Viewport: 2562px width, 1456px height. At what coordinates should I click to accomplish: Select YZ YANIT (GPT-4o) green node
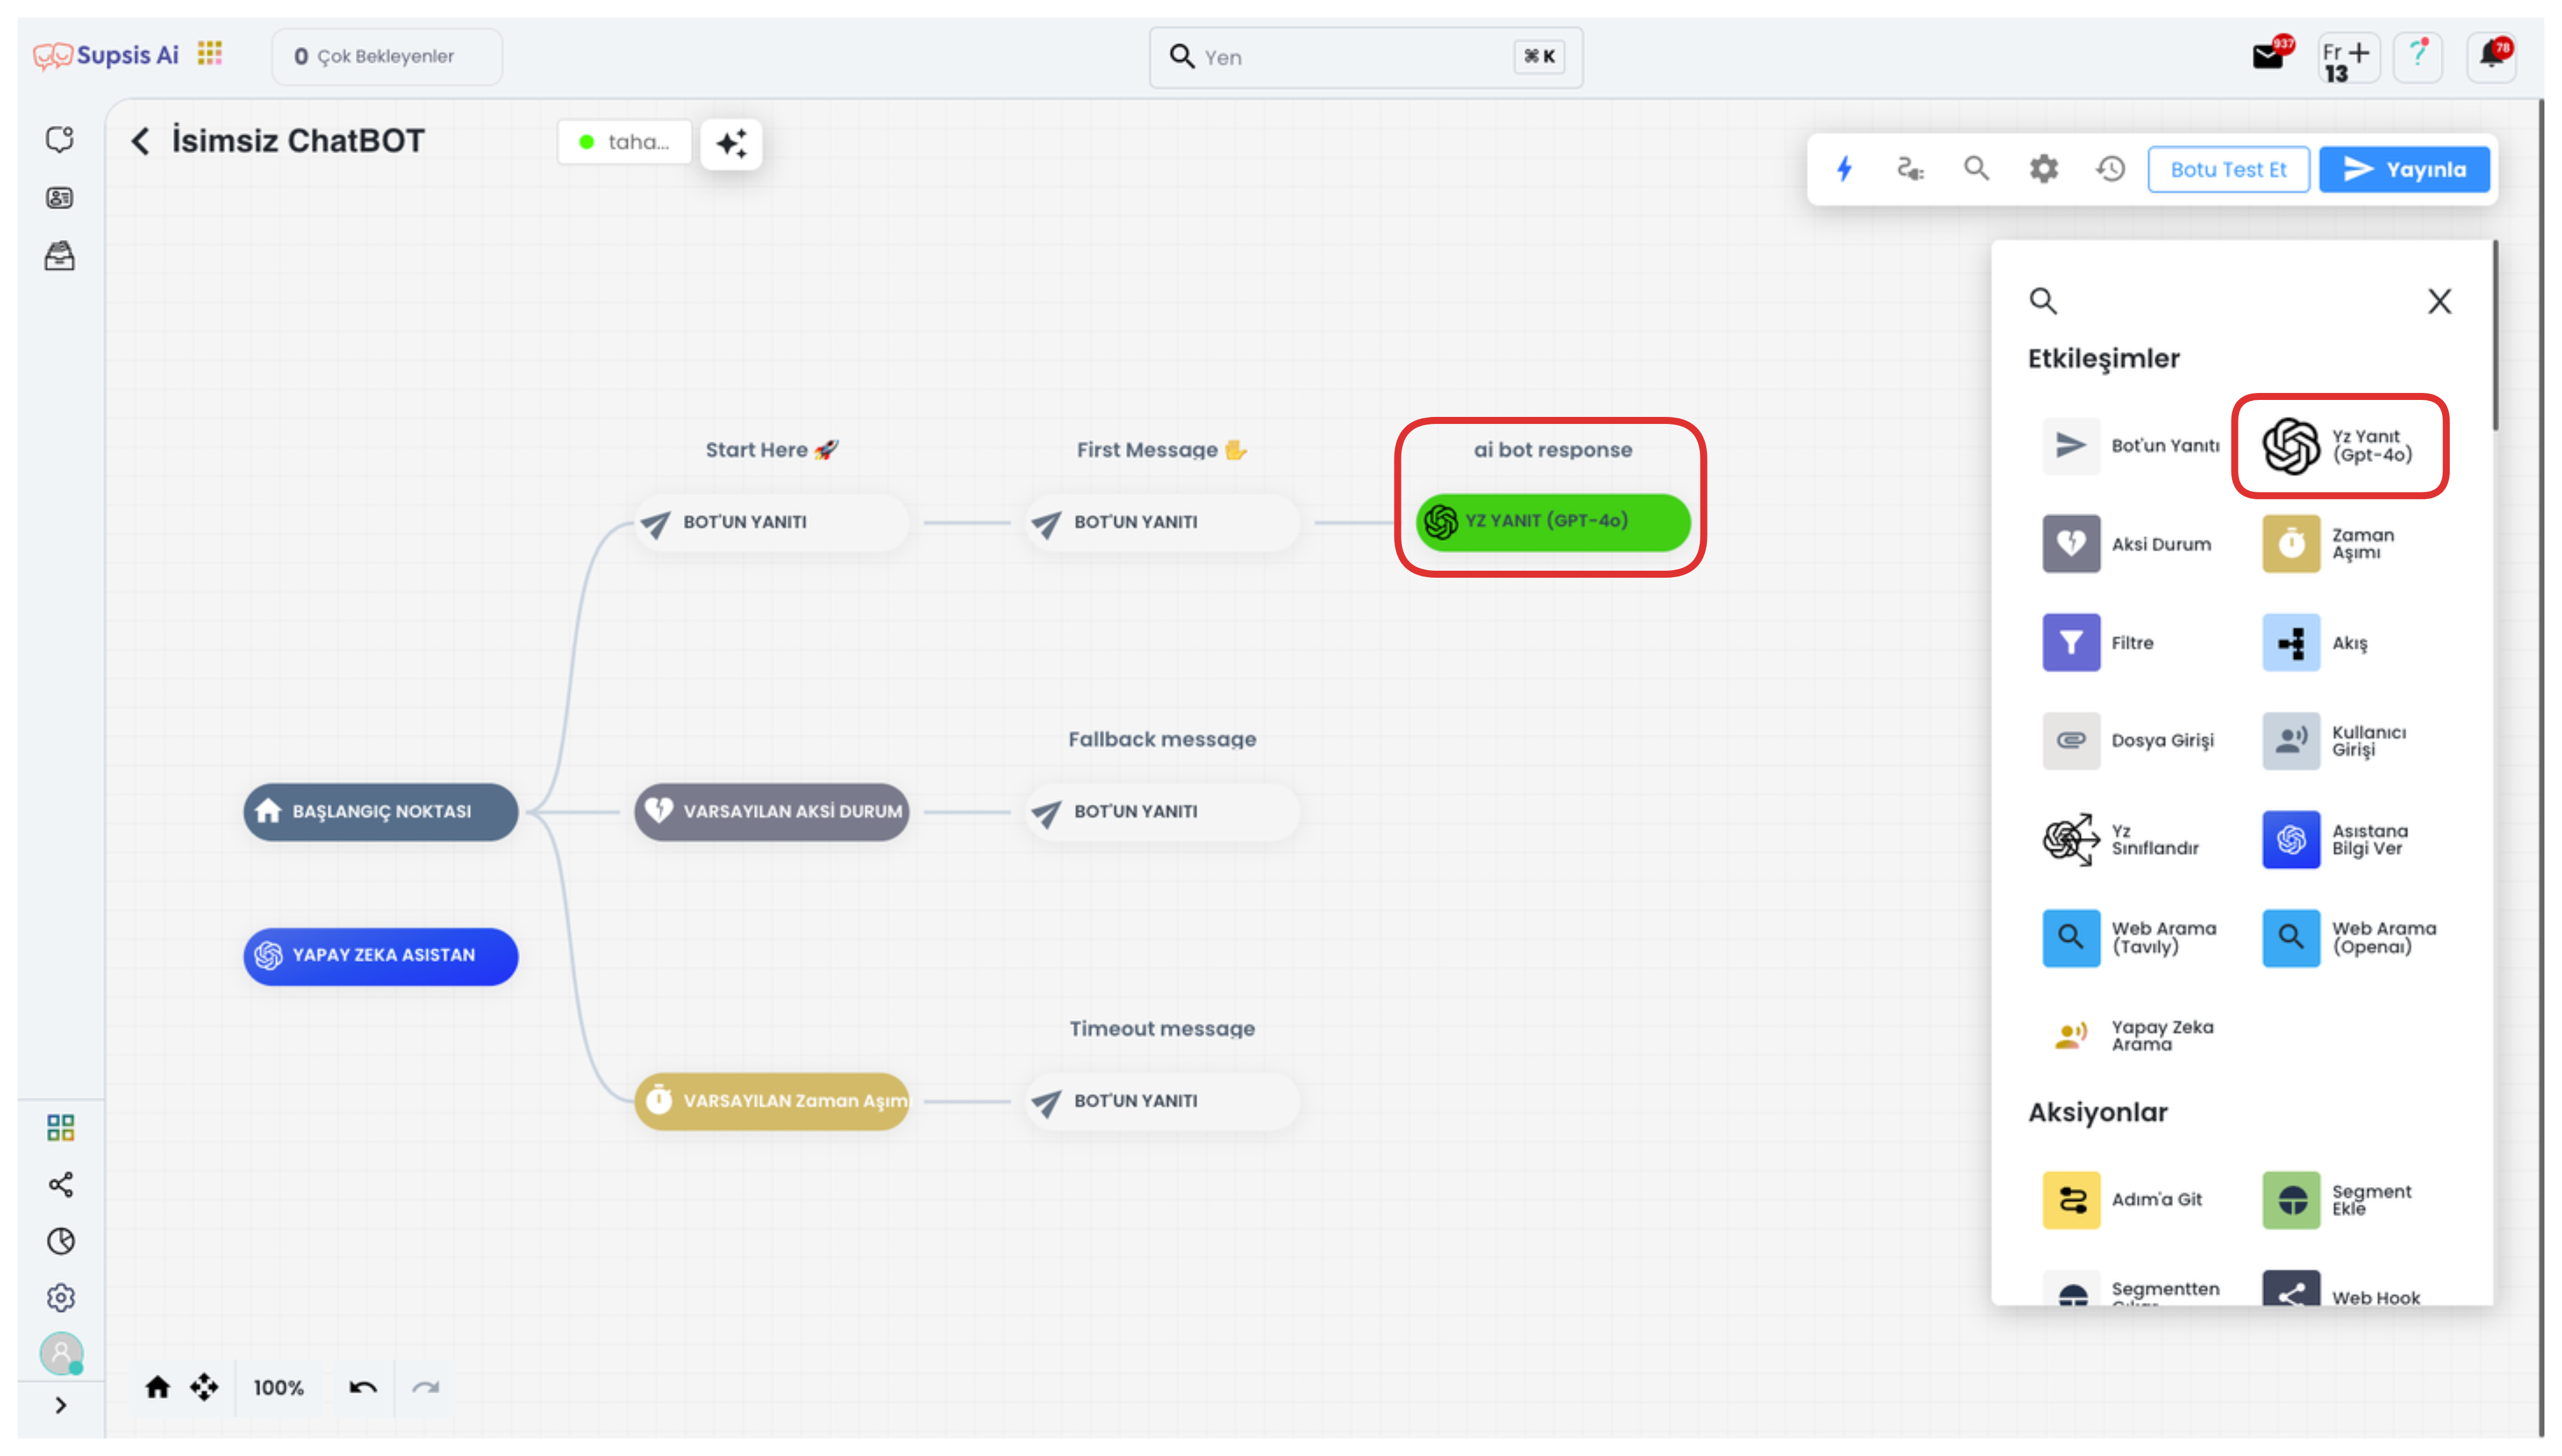[1553, 522]
